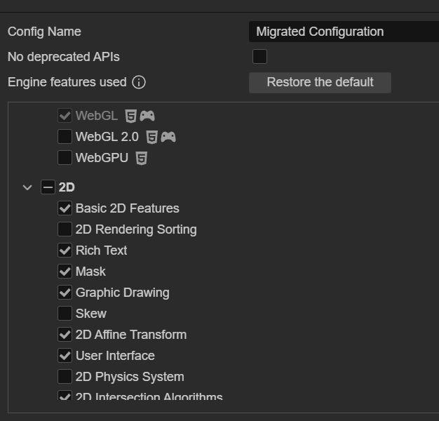This screenshot has height=421, width=439.
Task: Toggle the 2D group partial checkbox
Action: pos(48,187)
